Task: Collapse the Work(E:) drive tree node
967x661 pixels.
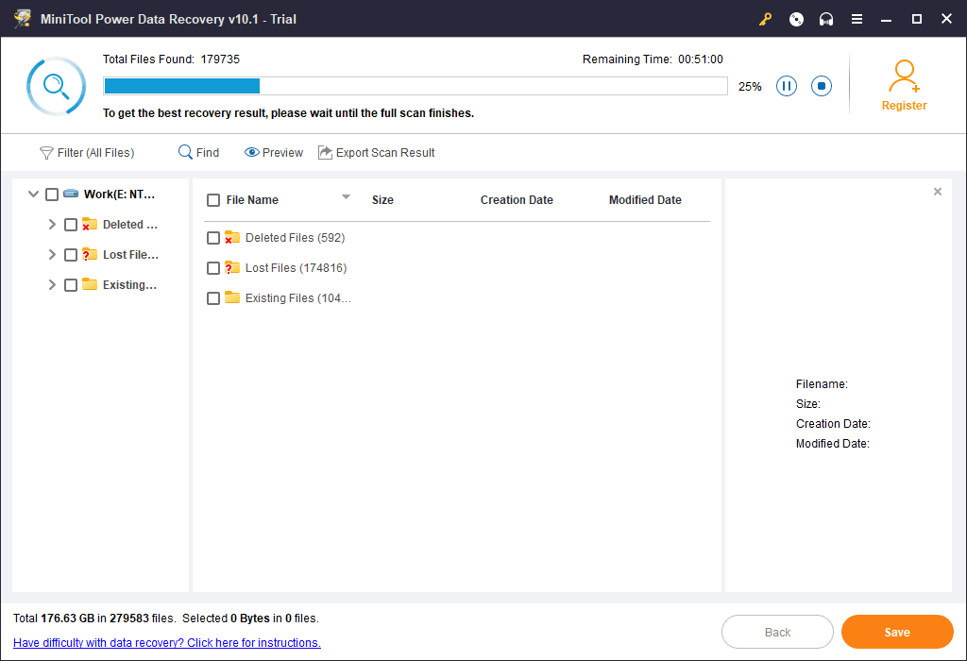Action: click(x=34, y=195)
